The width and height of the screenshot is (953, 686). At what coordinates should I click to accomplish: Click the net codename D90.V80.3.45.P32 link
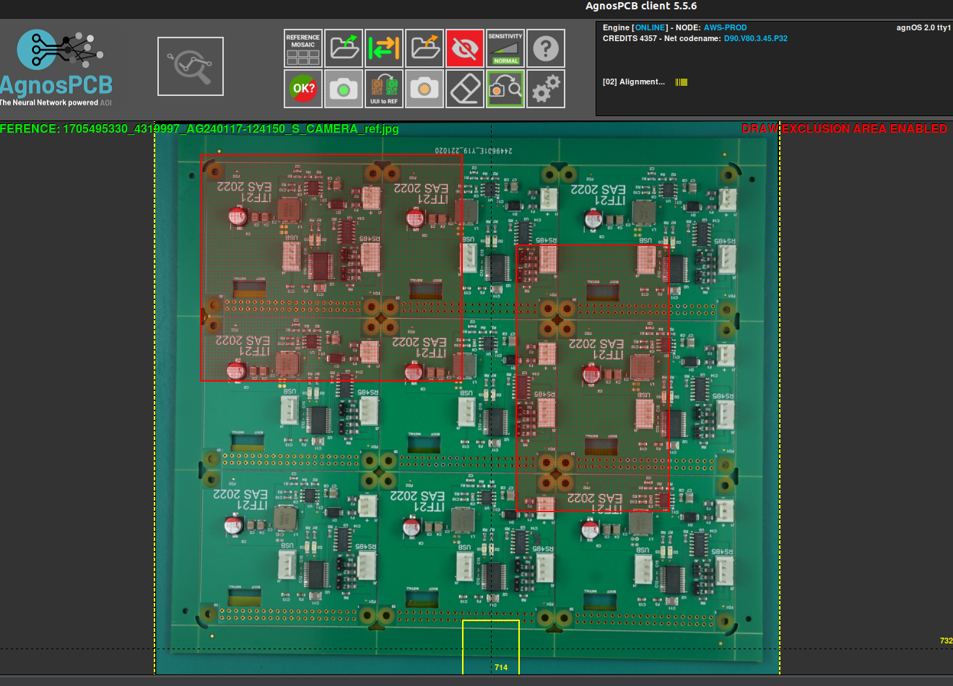[756, 38]
